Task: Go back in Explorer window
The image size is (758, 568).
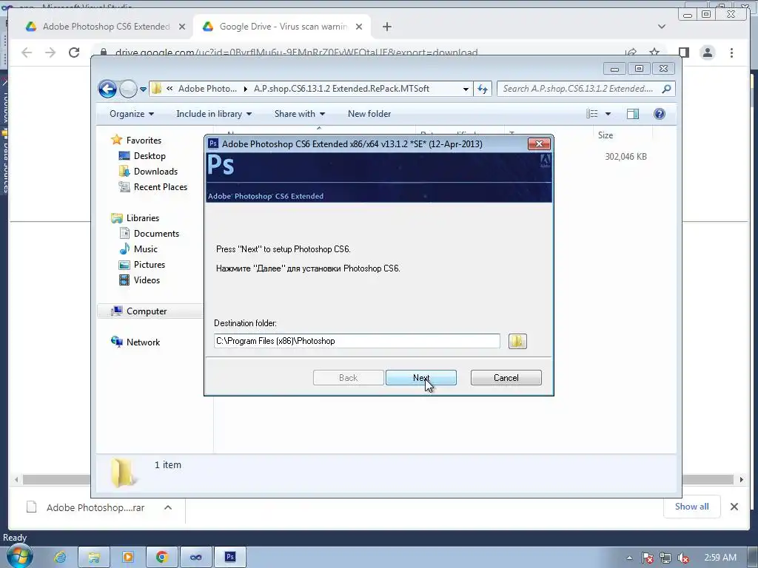Action: (x=107, y=89)
